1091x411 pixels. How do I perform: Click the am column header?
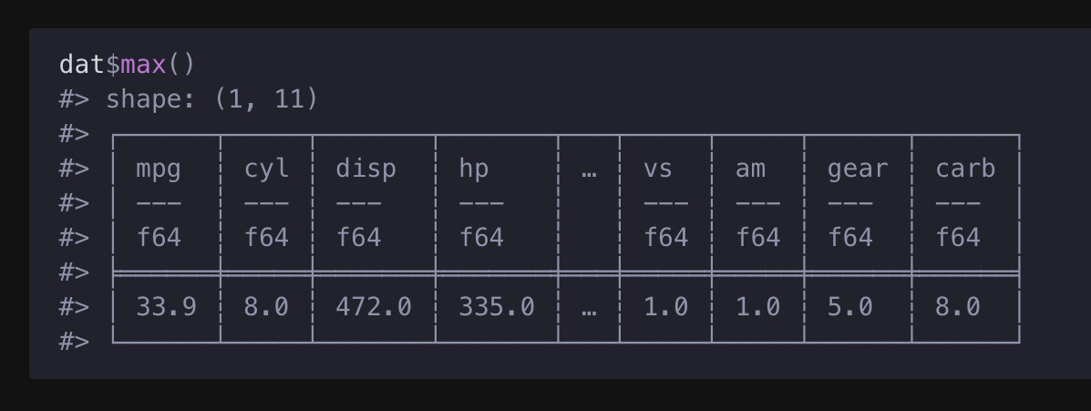tap(750, 169)
